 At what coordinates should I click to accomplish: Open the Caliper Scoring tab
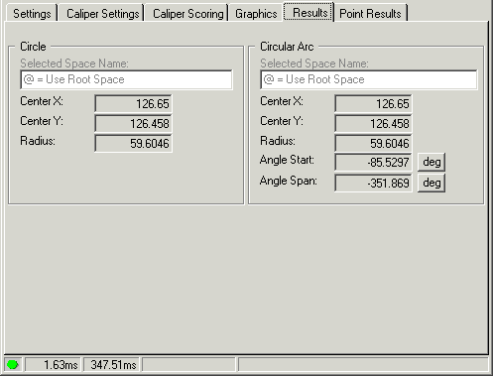tap(187, 13)
